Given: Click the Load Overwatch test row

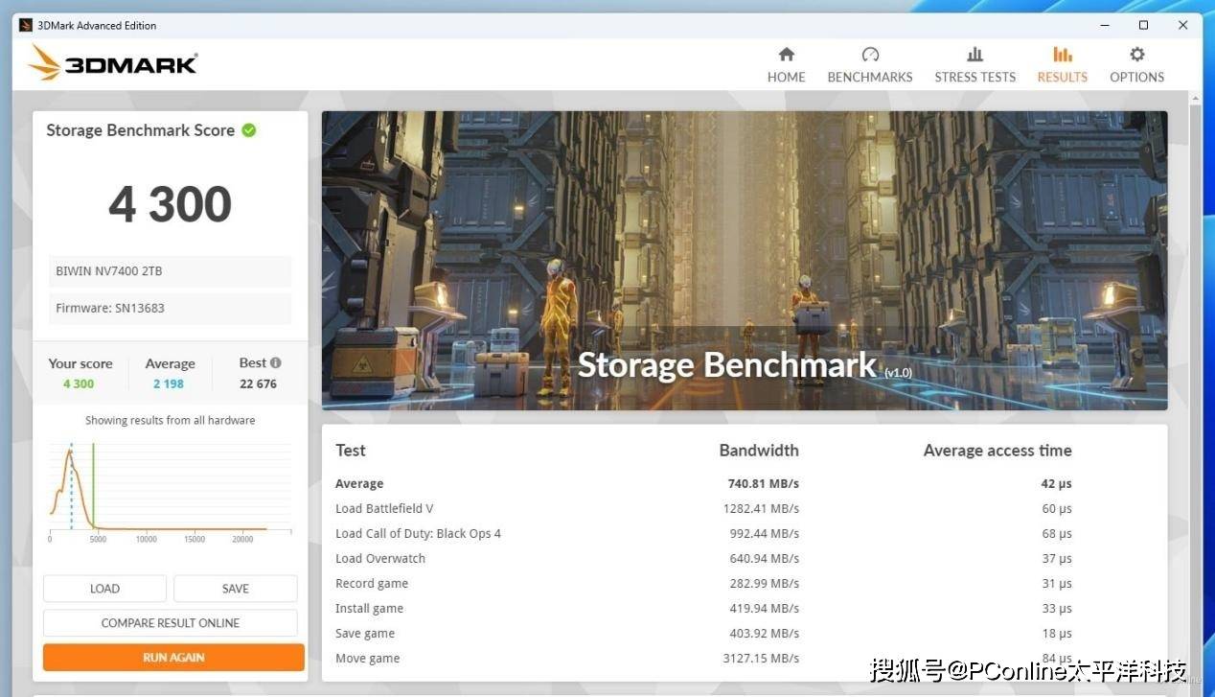Looking at the screenshot, I should click(x=745, y=559).
